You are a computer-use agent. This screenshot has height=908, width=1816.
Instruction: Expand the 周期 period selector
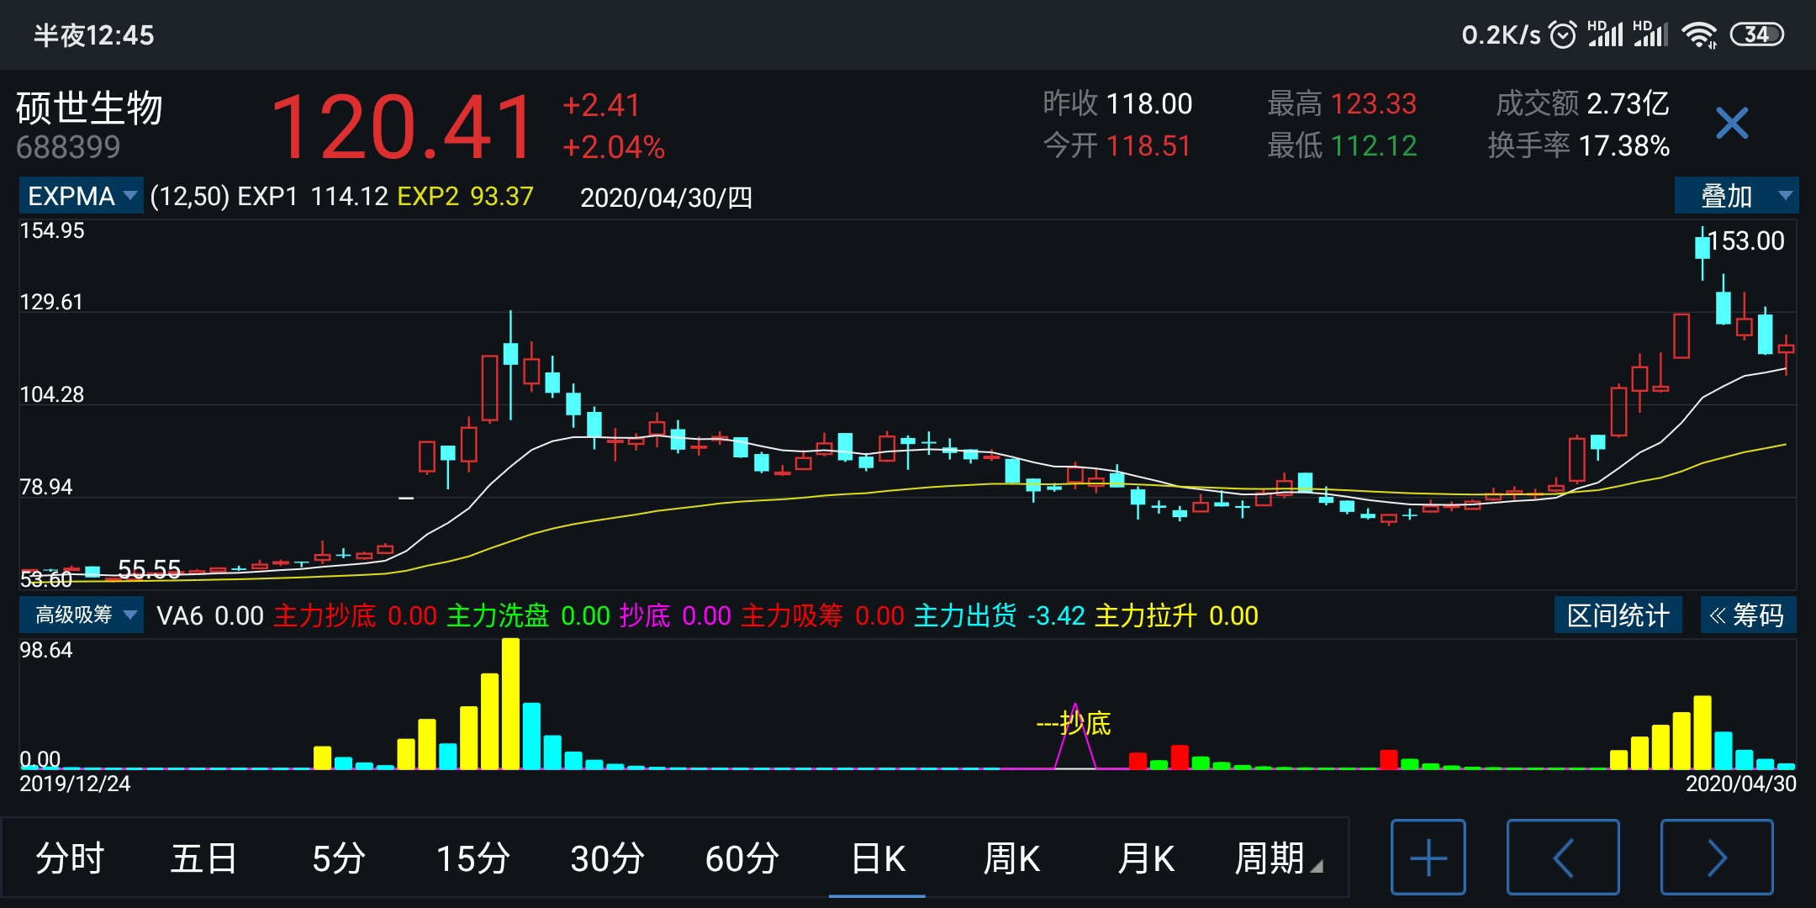pyautogui.click(x=1278, y=858)
